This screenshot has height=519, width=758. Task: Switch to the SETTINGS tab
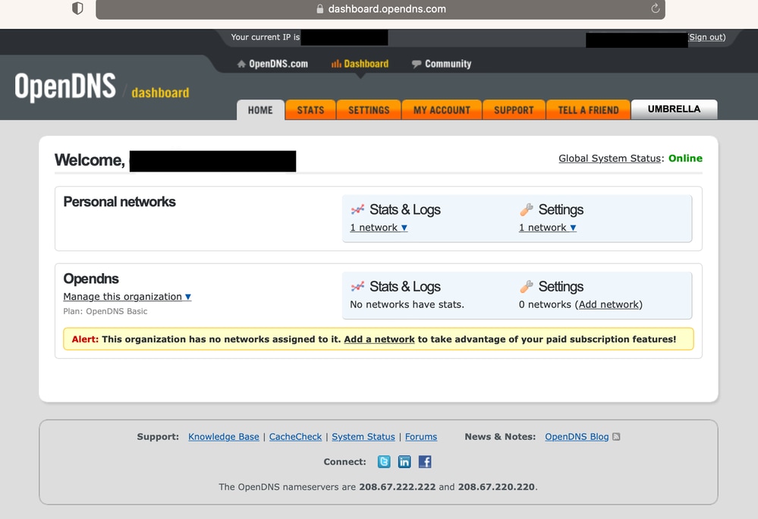tap(368, 110)
